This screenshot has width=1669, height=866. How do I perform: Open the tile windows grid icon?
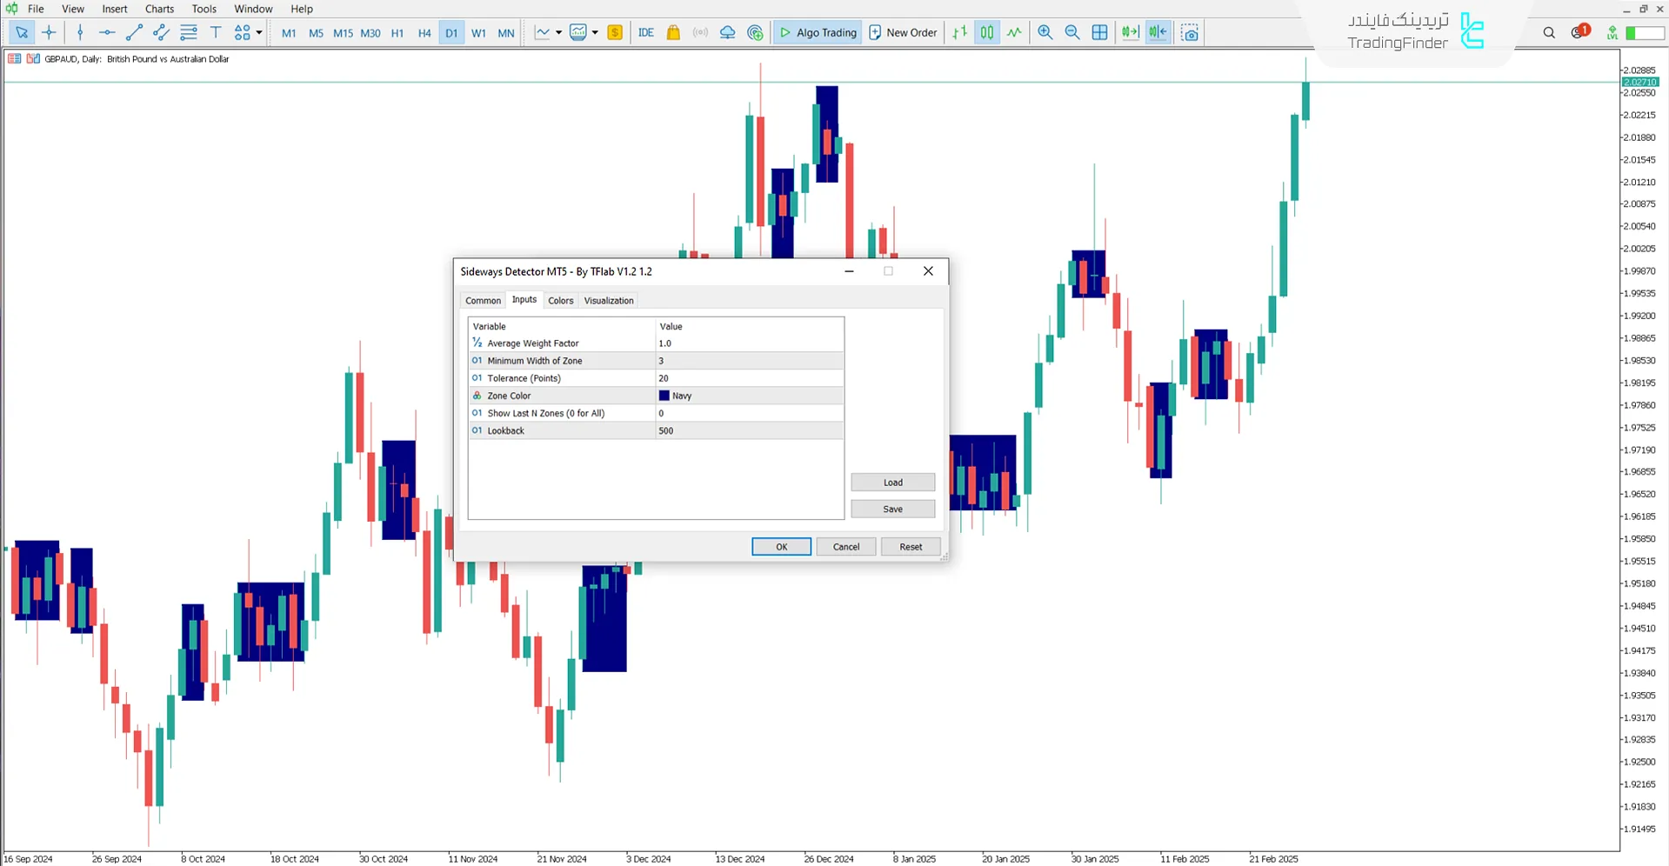[1099, 33]
